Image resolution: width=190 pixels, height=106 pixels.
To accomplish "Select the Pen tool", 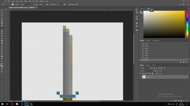I will click(2, 46).
